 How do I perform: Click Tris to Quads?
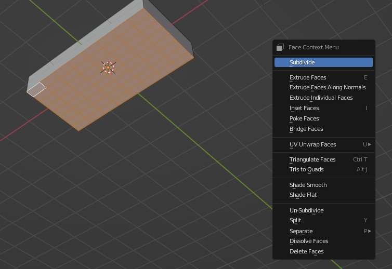click(x=323, y=169)
